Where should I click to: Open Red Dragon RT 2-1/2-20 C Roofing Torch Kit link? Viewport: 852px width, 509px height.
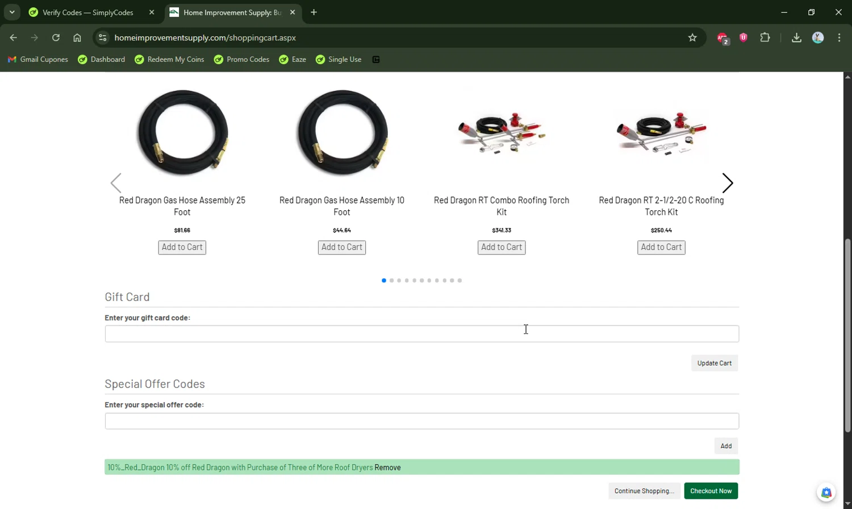point(661,206)
